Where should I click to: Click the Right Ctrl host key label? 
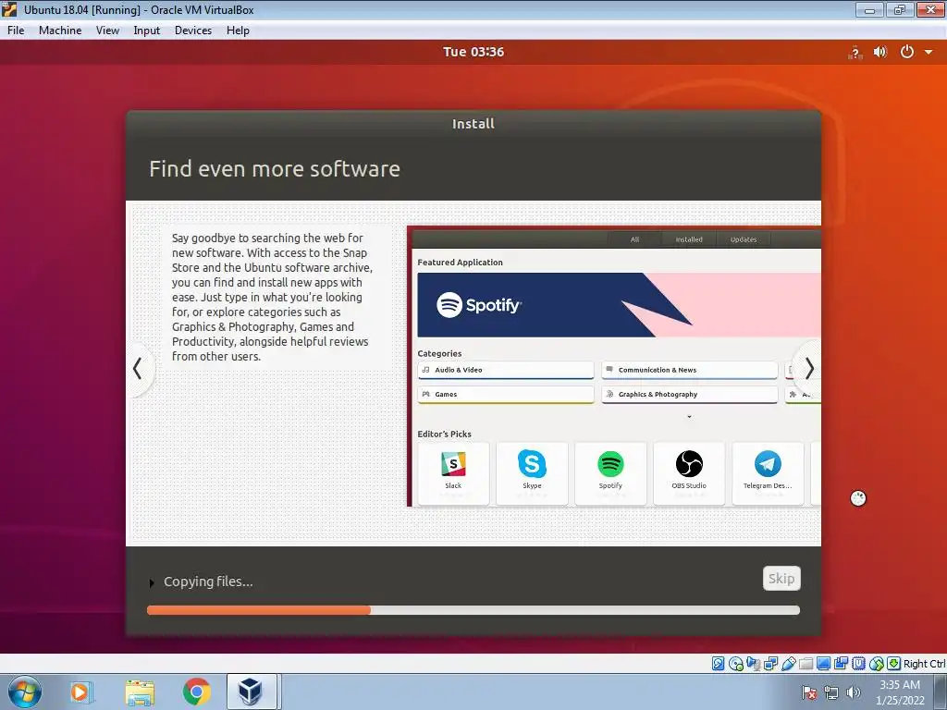click(924, 664)
